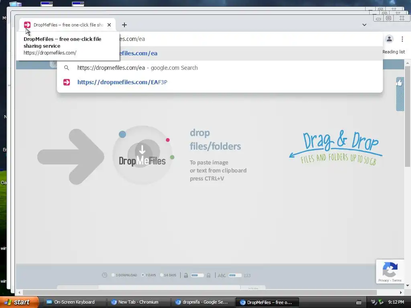Close the front Chromium window
The image size is (411, 308).
pyautogui.click(x=402, y=18)
